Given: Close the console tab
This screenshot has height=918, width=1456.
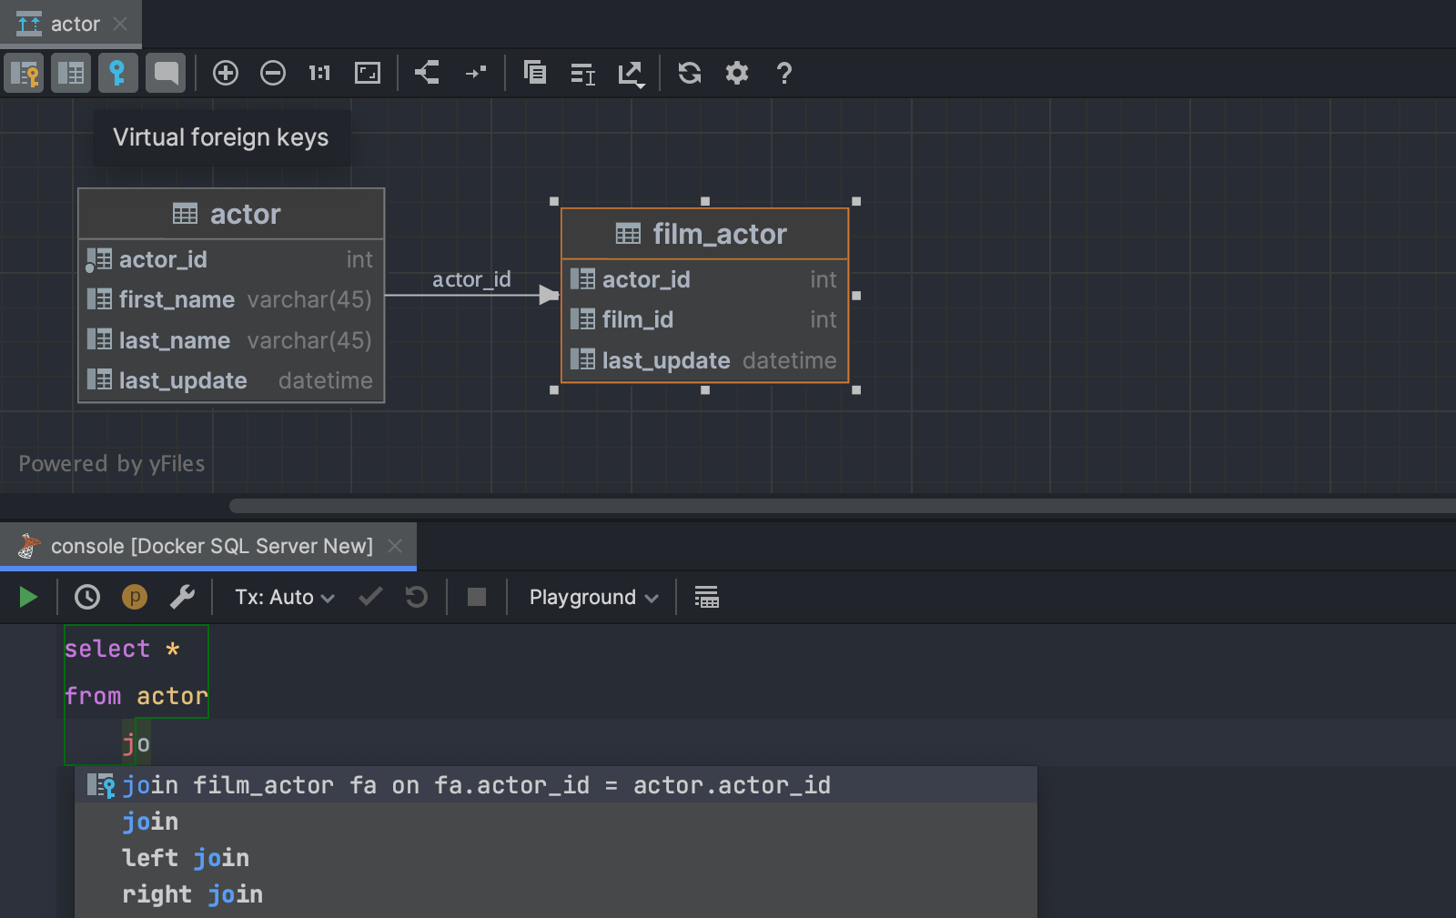Looking at the screenshot, I should (395, 546).
